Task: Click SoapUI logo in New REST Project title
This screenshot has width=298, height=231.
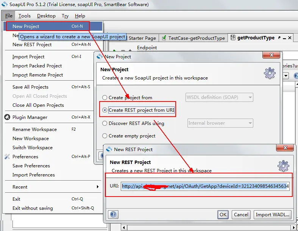Action: [109, 150]
